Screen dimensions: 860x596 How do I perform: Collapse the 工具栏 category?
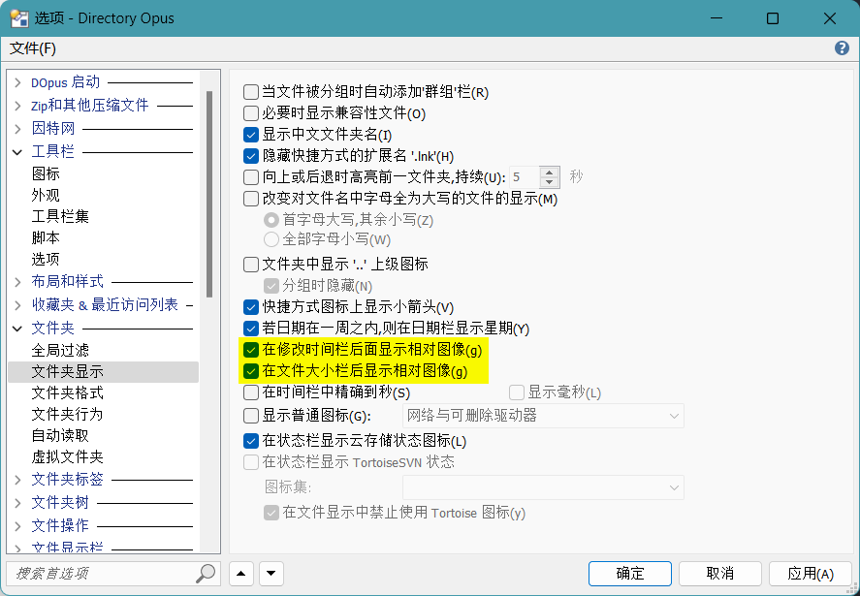pyautogui.click(x=17, y=152)
